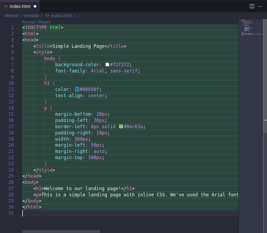
Task: Open the #8ec63a color swatch
Action: tap(121, 126)
